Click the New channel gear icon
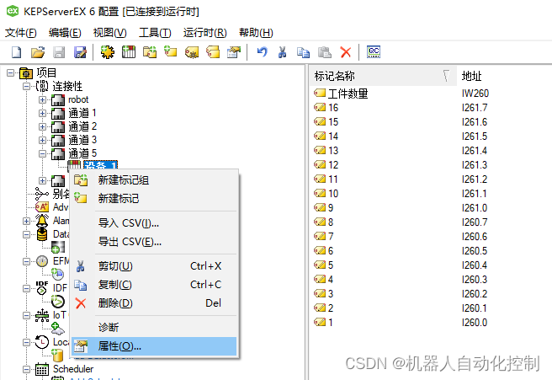552x380 pixels. [x=108, y=52]
